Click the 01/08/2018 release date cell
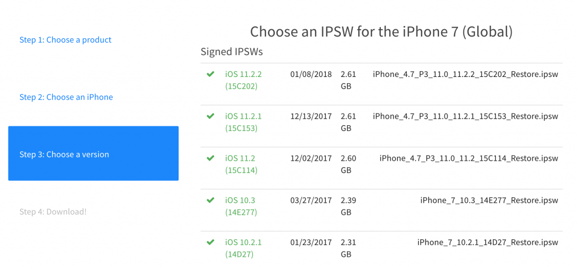This screenshot has width=577, height=268. tap(311, 74)
